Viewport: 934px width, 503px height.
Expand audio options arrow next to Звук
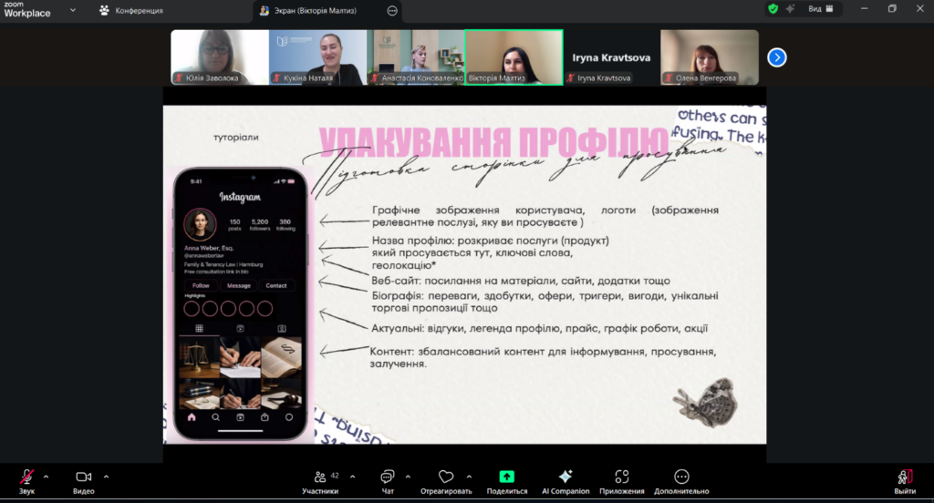click(x=47, y=476)
